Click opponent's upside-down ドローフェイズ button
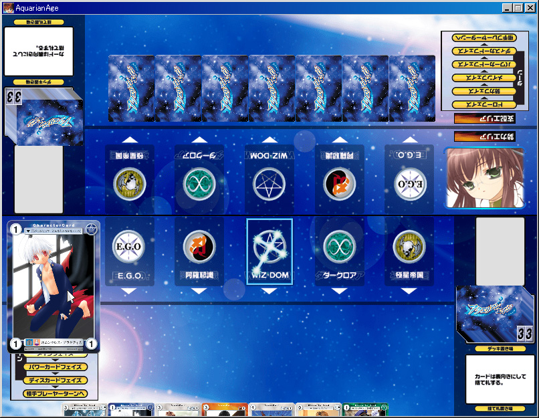Image resolution: width=539 pixels, height=418 pixels. click(x=484, y=104)
